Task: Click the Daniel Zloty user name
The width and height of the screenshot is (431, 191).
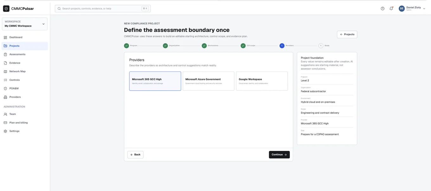Action: click(414, 7)
